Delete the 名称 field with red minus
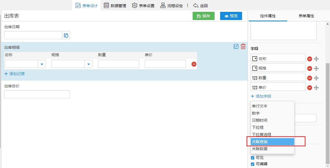Image resolution: width=330 pixels, height=168 pixels. pyautogui.click(x=310, y=59)
